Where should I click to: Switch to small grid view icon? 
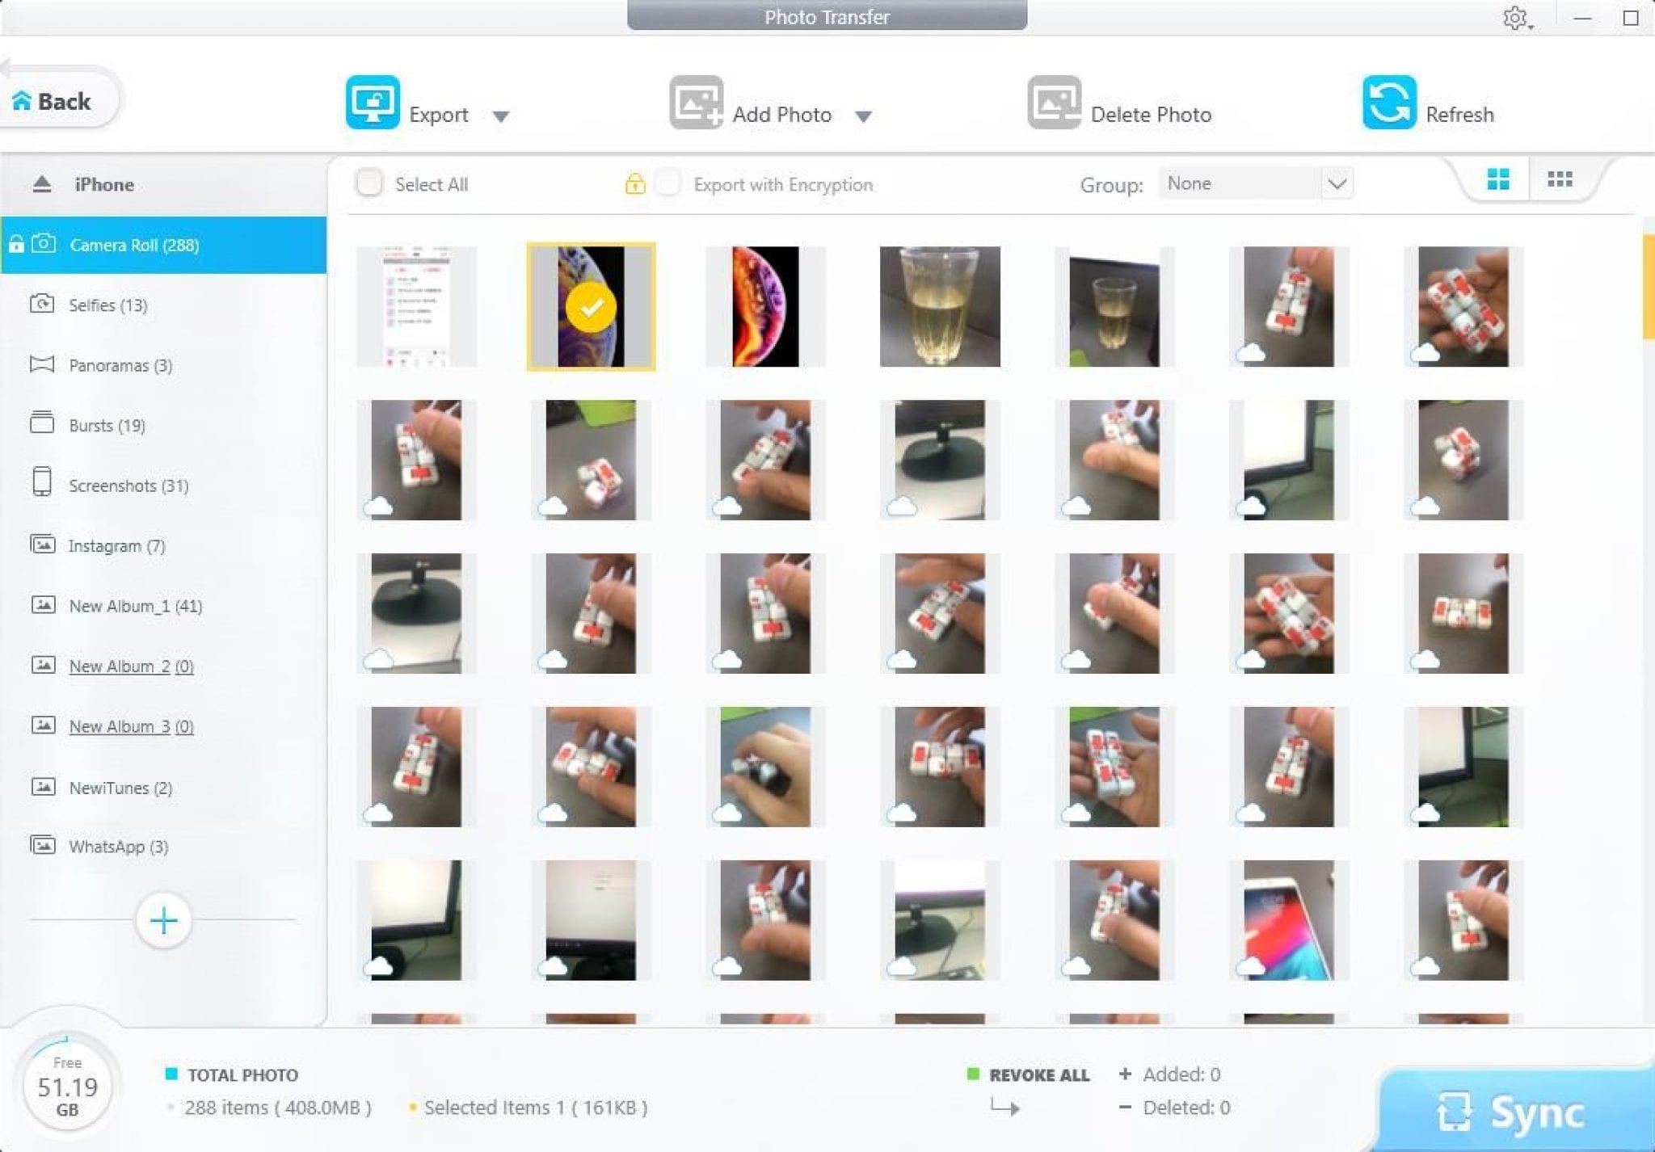tap(1560, 181)
